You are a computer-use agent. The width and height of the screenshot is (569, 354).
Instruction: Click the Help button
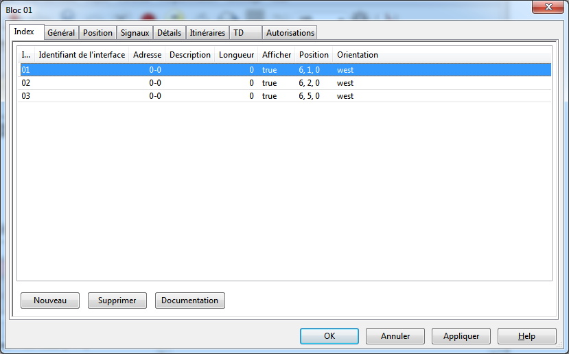click(526, 336)
